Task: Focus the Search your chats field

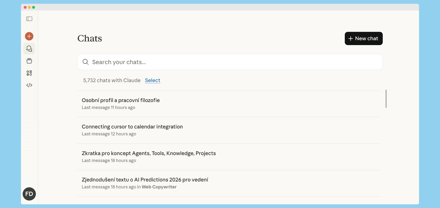Action: pyautogui.click(x=234, y=62)
